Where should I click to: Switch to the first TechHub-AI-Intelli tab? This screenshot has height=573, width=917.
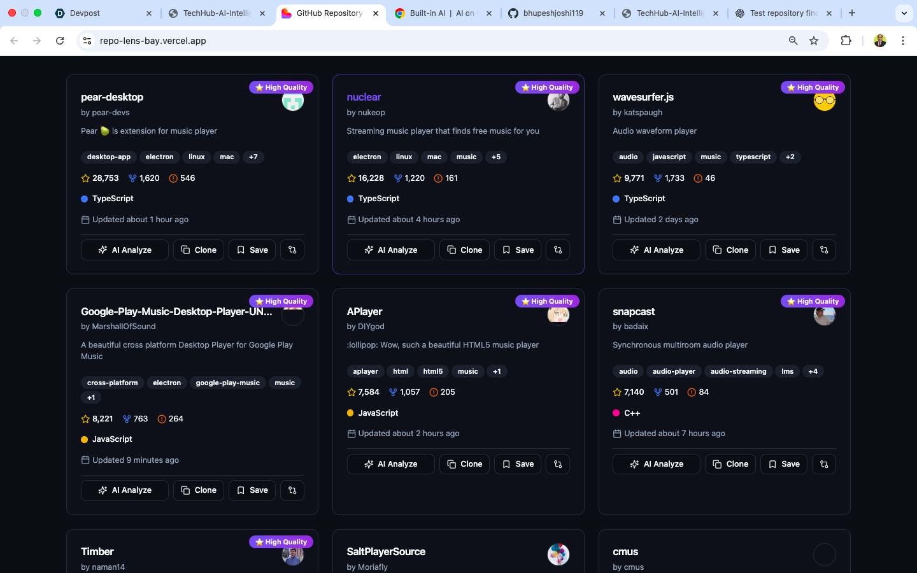coord(217,13)
